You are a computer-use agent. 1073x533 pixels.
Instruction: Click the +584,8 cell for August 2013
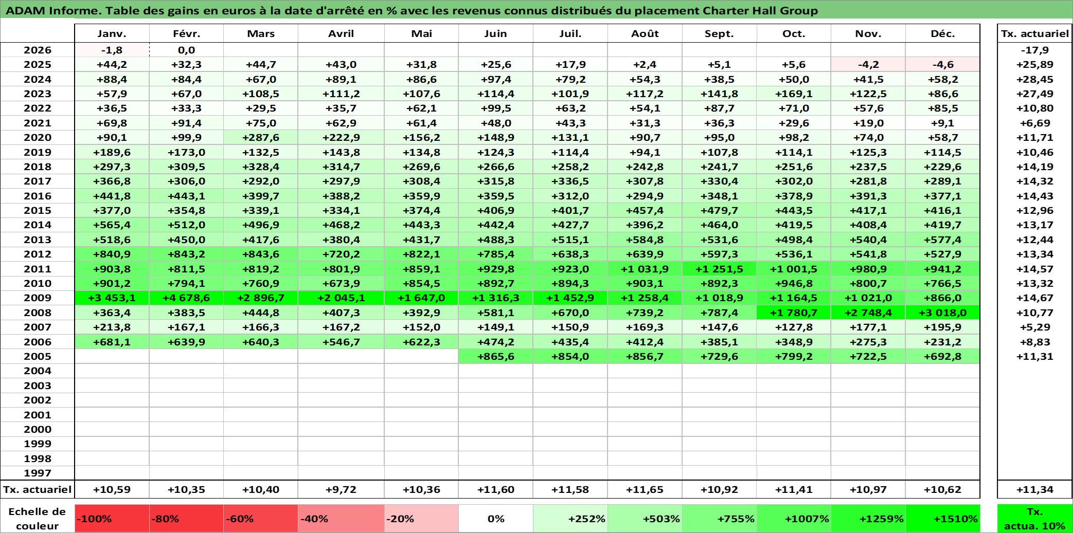pyautogui.click(x=645, y=240)
